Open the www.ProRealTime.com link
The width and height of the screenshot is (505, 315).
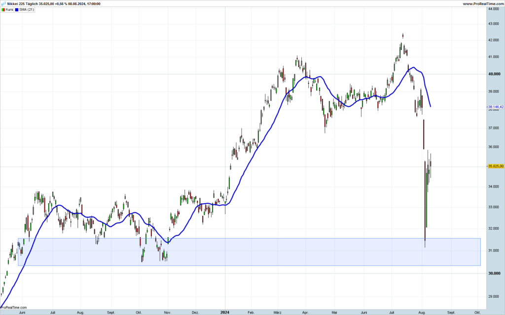(x=483, y=4)
